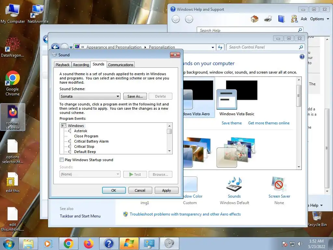Click Personalization in the breadcrumb path

coord(162,47)
